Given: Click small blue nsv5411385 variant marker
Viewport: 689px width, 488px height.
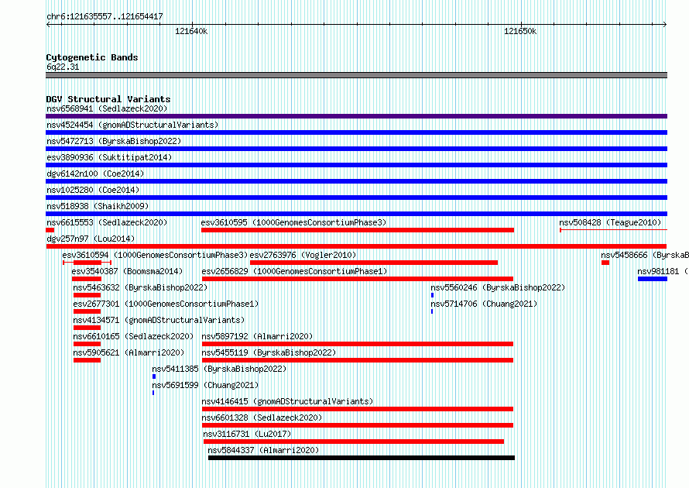Looking at the screenshot, I should tap(154, 376).
